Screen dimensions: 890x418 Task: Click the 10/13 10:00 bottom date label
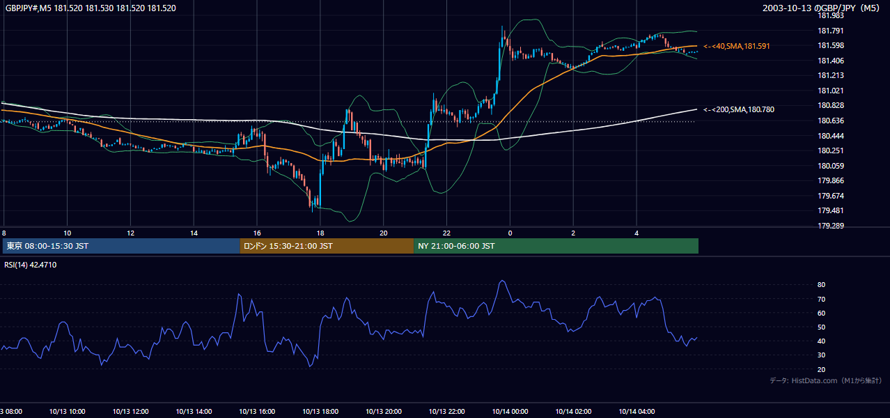tap(67, 411)
